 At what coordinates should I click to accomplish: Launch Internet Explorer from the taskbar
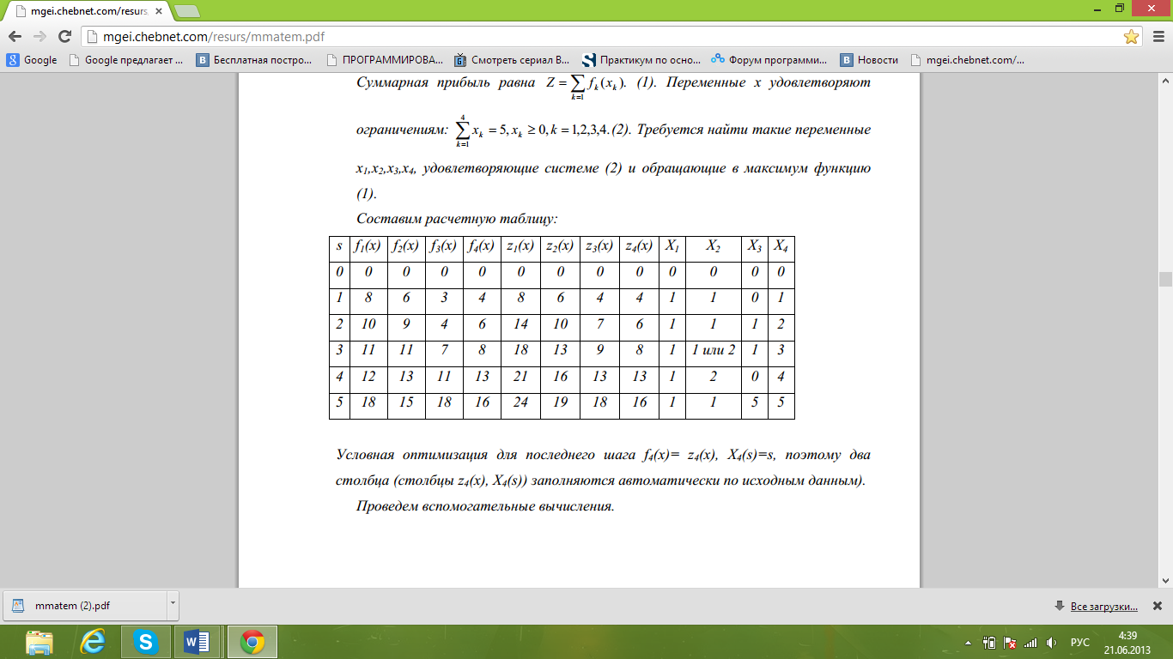[93, 642]
